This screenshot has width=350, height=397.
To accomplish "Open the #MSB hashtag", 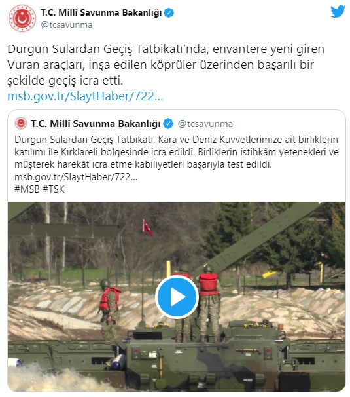I will (27, 189).
